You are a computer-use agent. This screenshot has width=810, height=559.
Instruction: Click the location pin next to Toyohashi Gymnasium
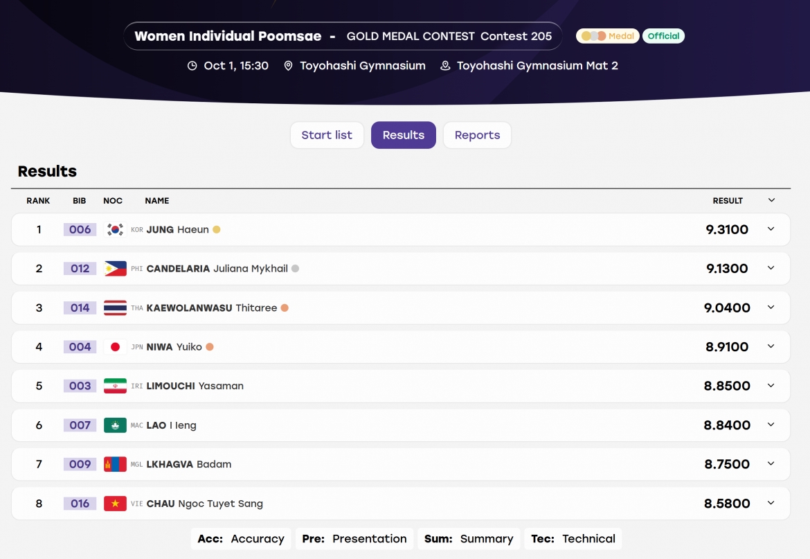click(x=288, y=66)
